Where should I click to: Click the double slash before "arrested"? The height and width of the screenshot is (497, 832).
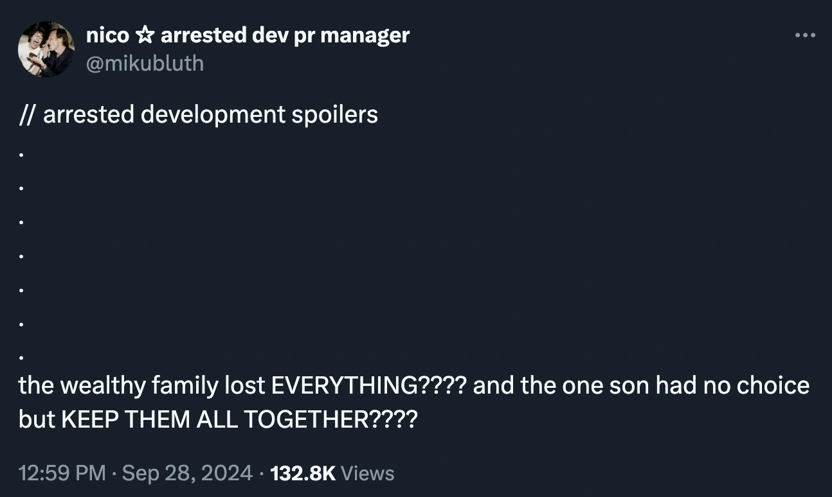pyautogui.click(x=27, y=114)
